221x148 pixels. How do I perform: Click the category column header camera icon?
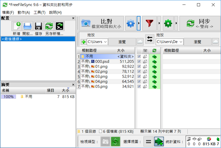point(145,51)
